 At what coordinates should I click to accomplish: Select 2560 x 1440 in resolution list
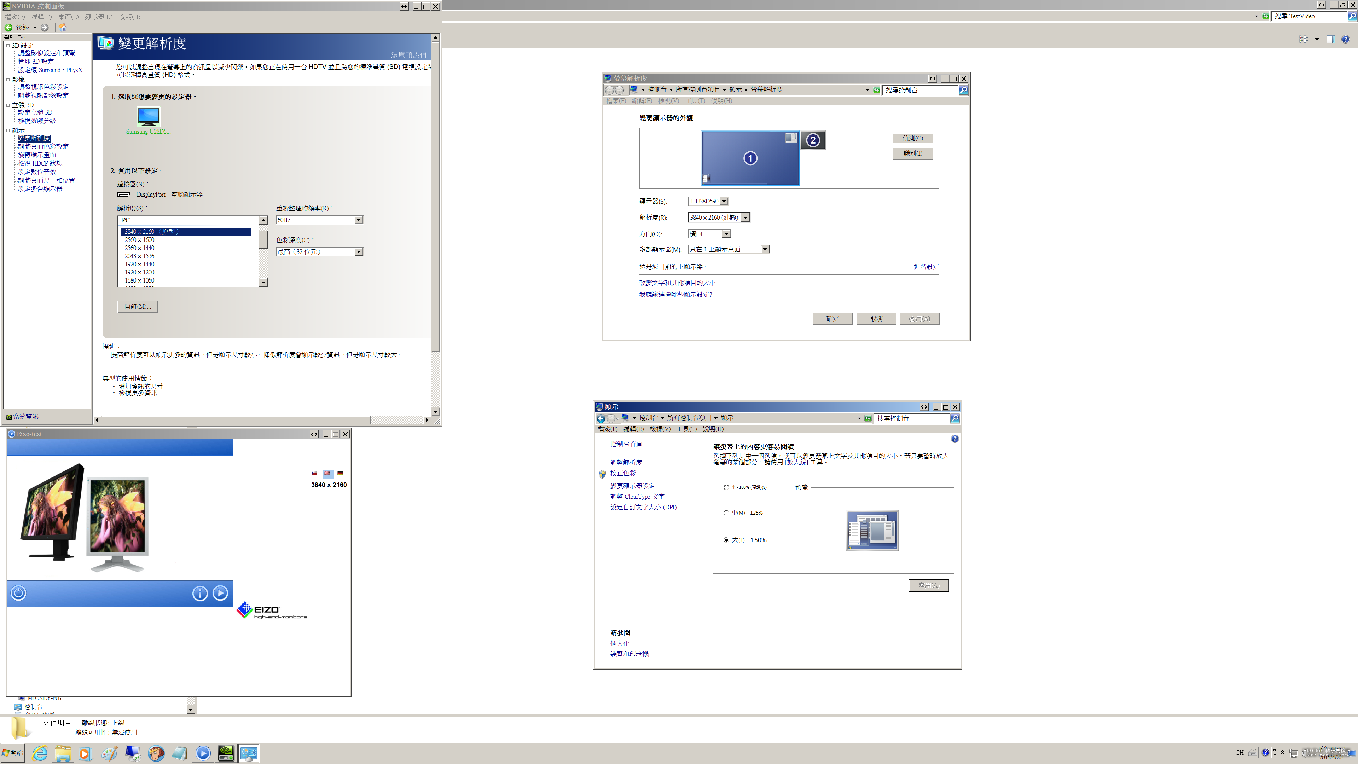(x=139, y=248)
